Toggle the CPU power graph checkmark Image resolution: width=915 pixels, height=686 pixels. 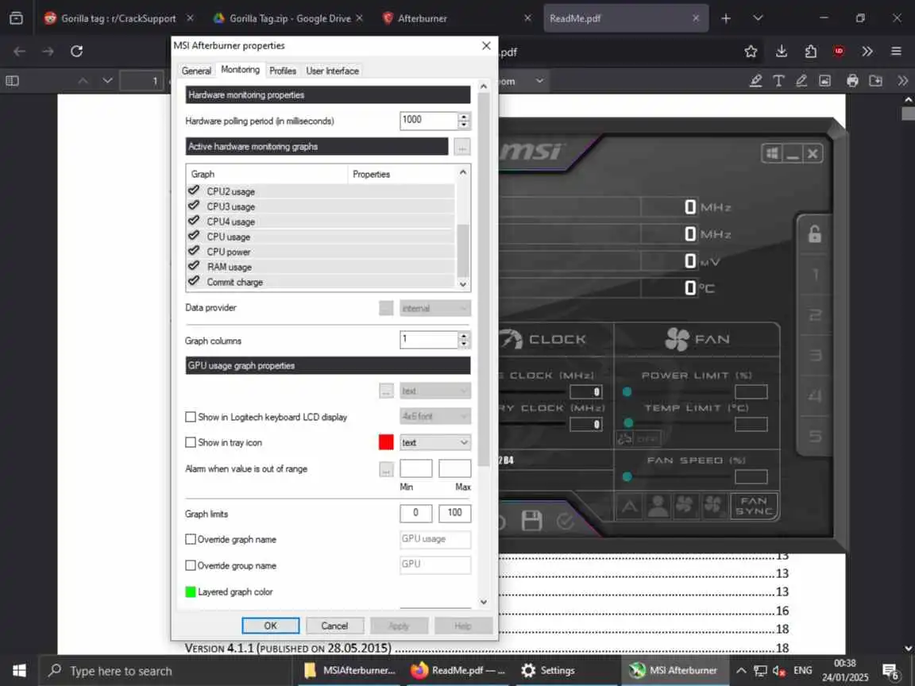(194, 251)
